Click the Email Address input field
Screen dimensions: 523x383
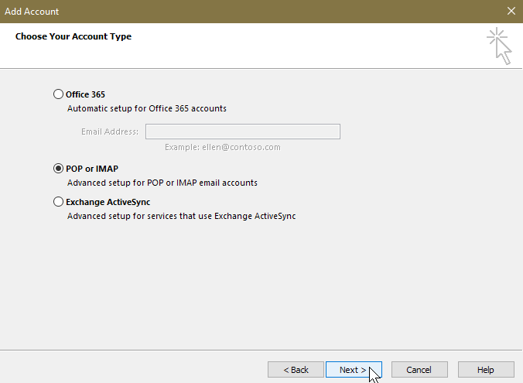tap(242, 132)
